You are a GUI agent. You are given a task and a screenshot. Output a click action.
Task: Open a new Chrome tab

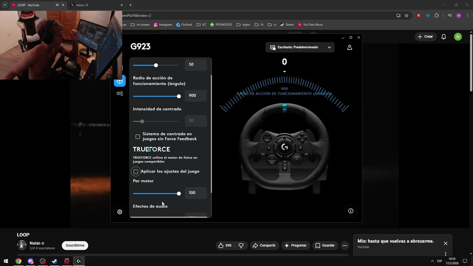tap(130, 5)
